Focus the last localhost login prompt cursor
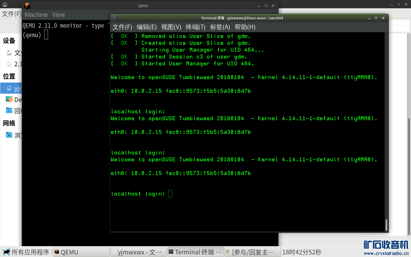The height and width of the screenshot is (257, 411). (170, 194)
